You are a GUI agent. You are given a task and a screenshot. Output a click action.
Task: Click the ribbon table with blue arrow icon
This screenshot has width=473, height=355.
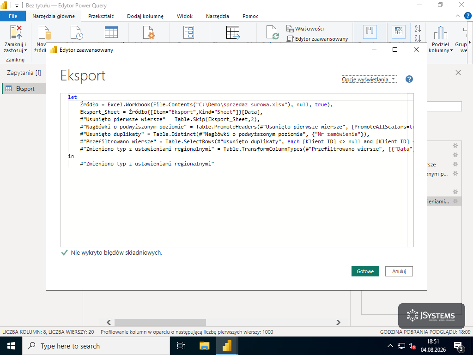coord(233,33)
